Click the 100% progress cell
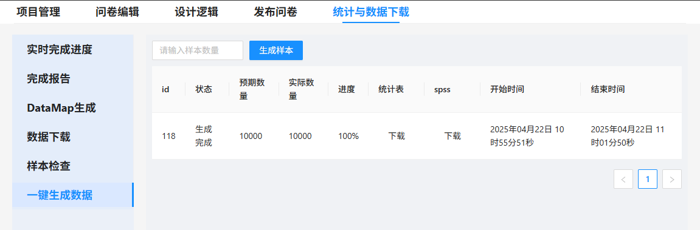Viewport: 700px width, 230px height. click(348, 136)
